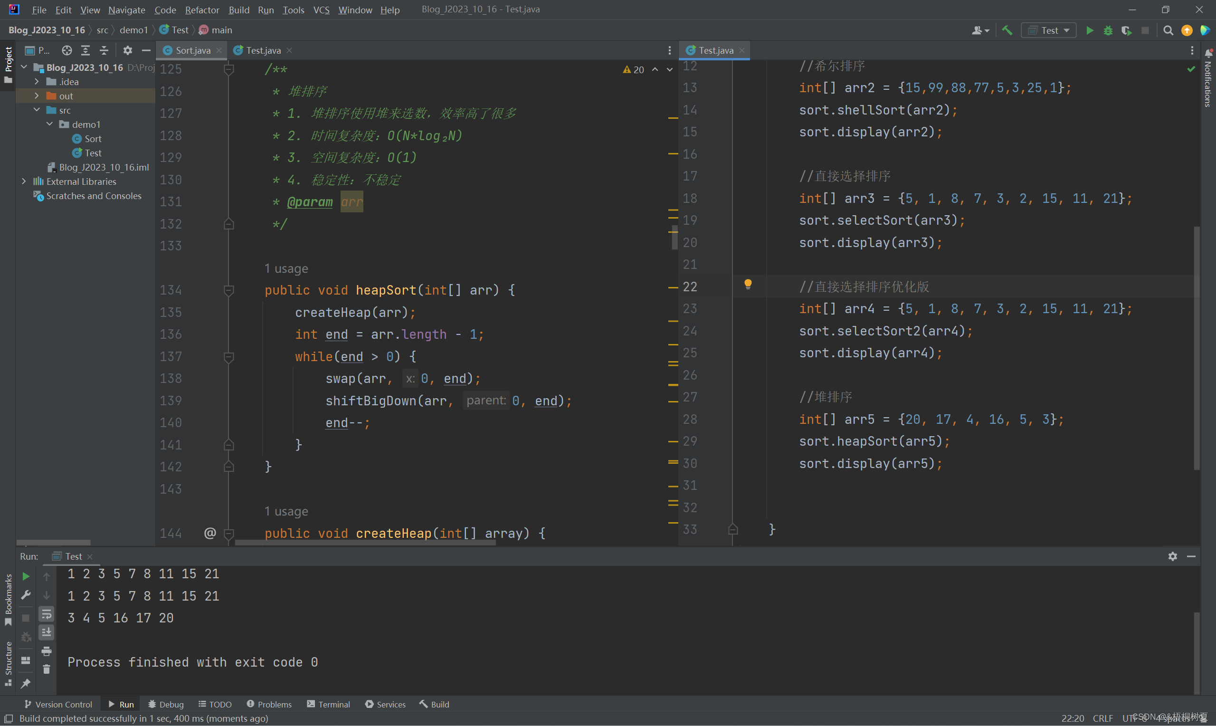Collapse the demo1 package

tap(49, 124)
